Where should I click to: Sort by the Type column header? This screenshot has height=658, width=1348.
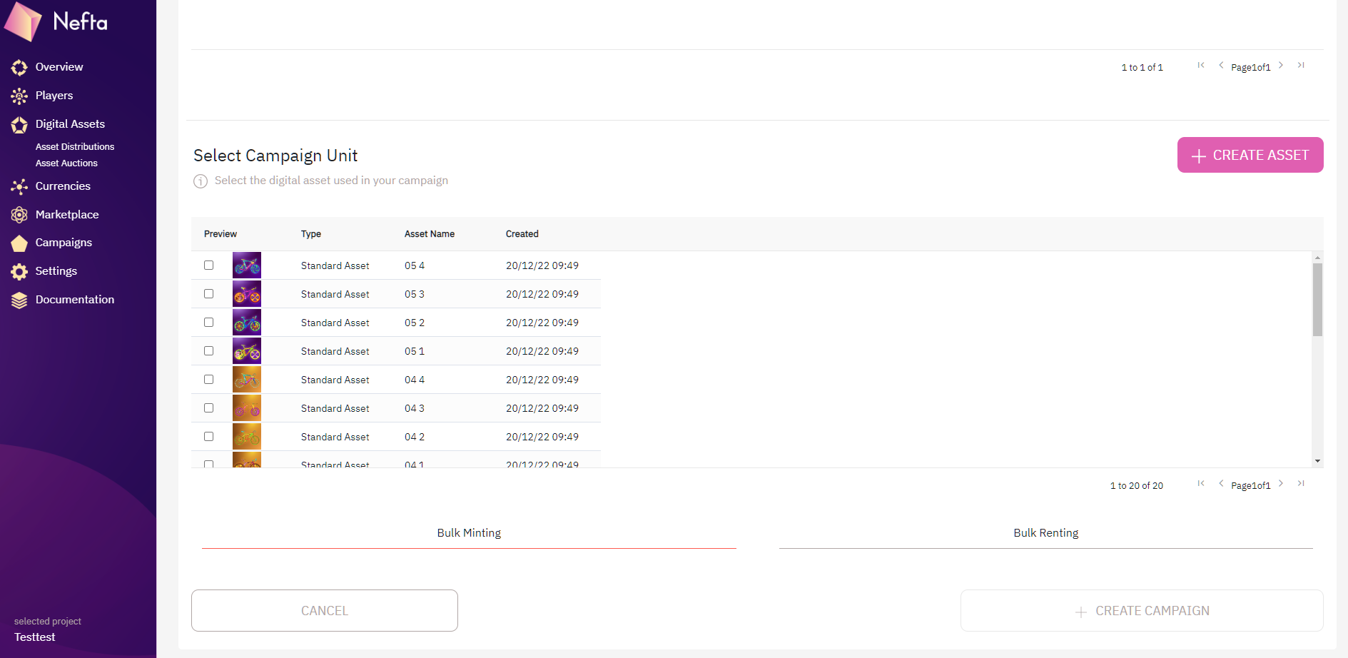311,234
